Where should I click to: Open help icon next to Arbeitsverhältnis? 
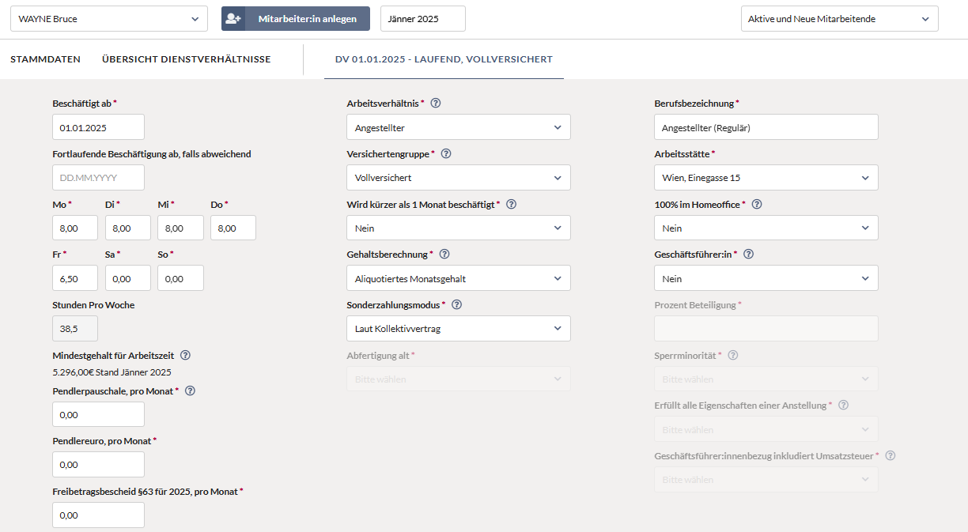[436, 104]
